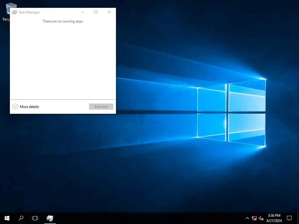Click the Task Manager title bar icon
The width and height of the screenshot is (299, 224).
coord(15,12)
